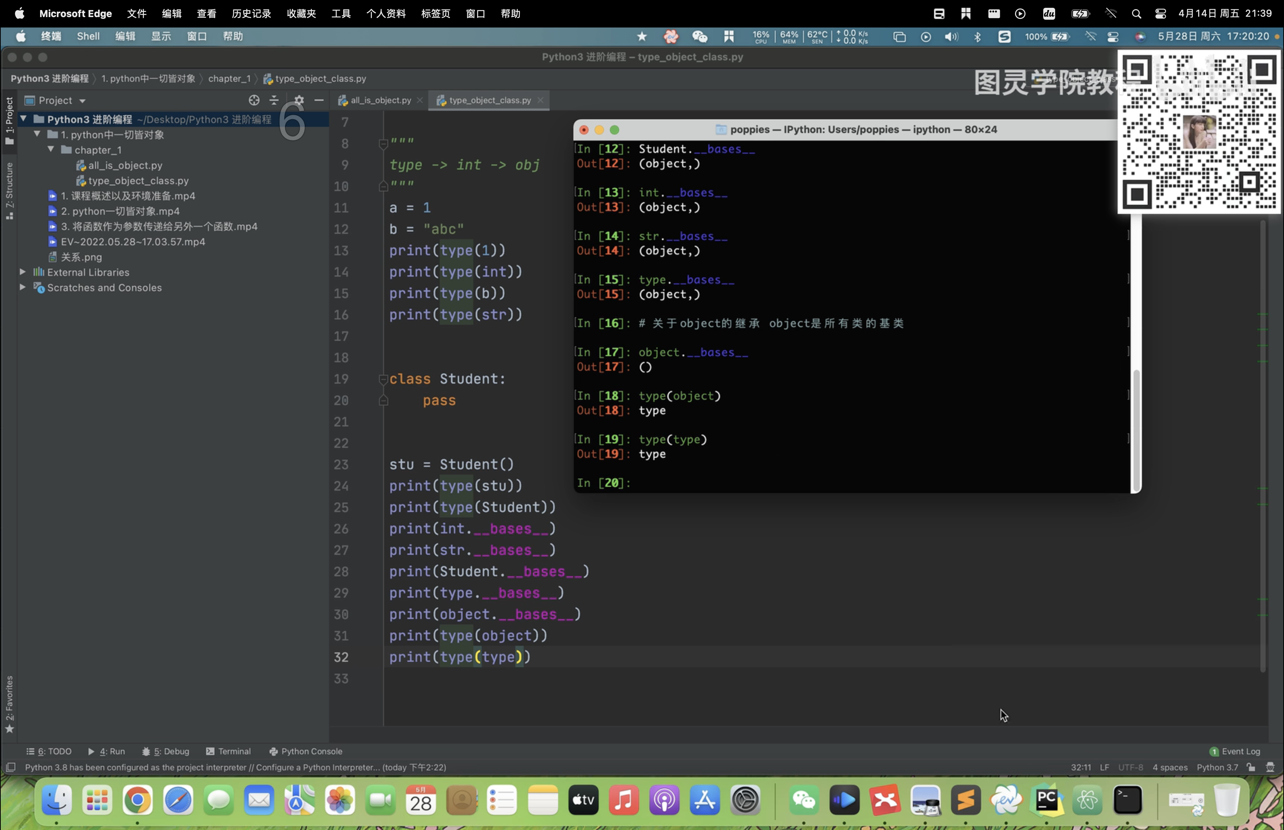Open Sublime Text from the Dock
The image size is (1284, 830).
966,800
